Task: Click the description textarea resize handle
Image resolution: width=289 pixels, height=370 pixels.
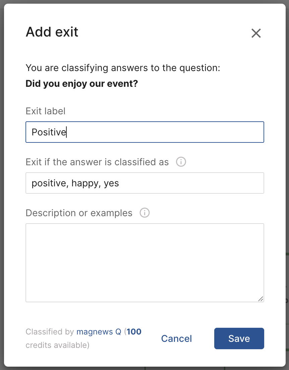Action: [261, 299]
